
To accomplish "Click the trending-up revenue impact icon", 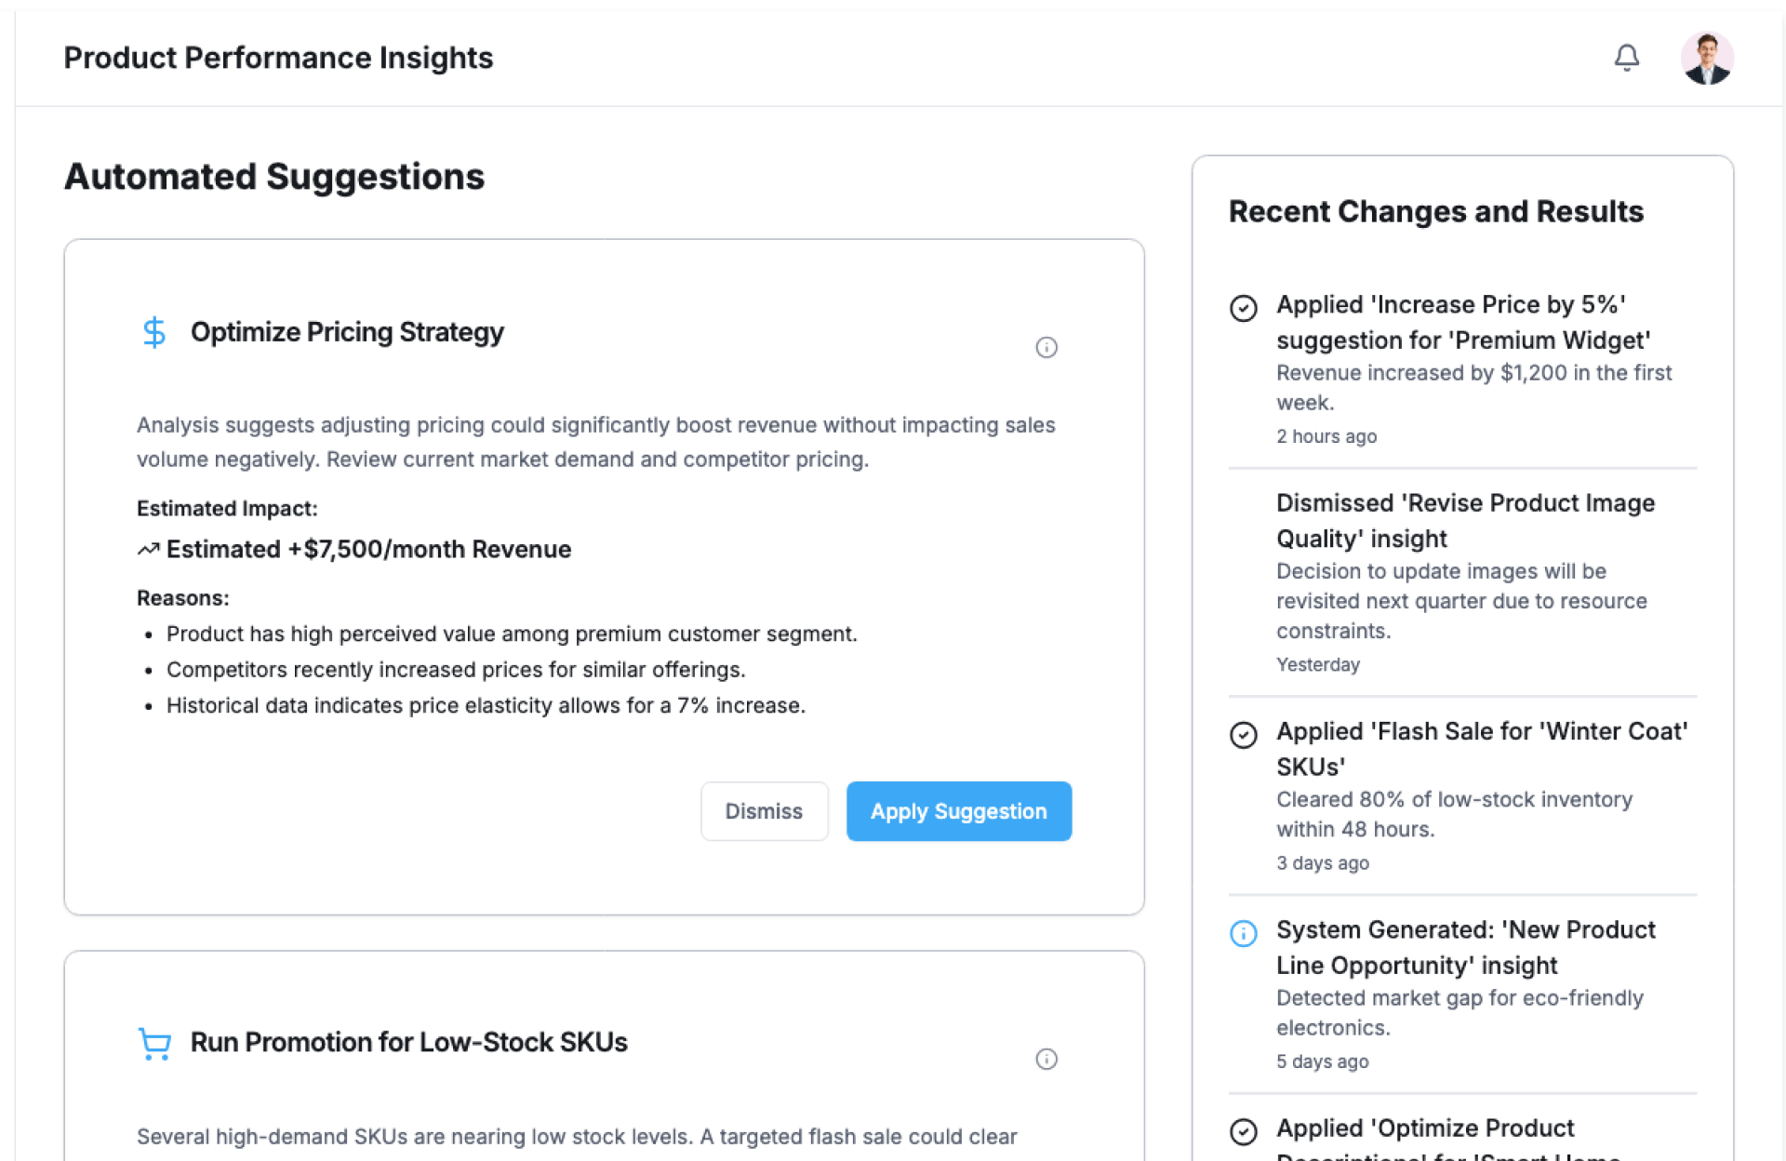I will point(148,550).
